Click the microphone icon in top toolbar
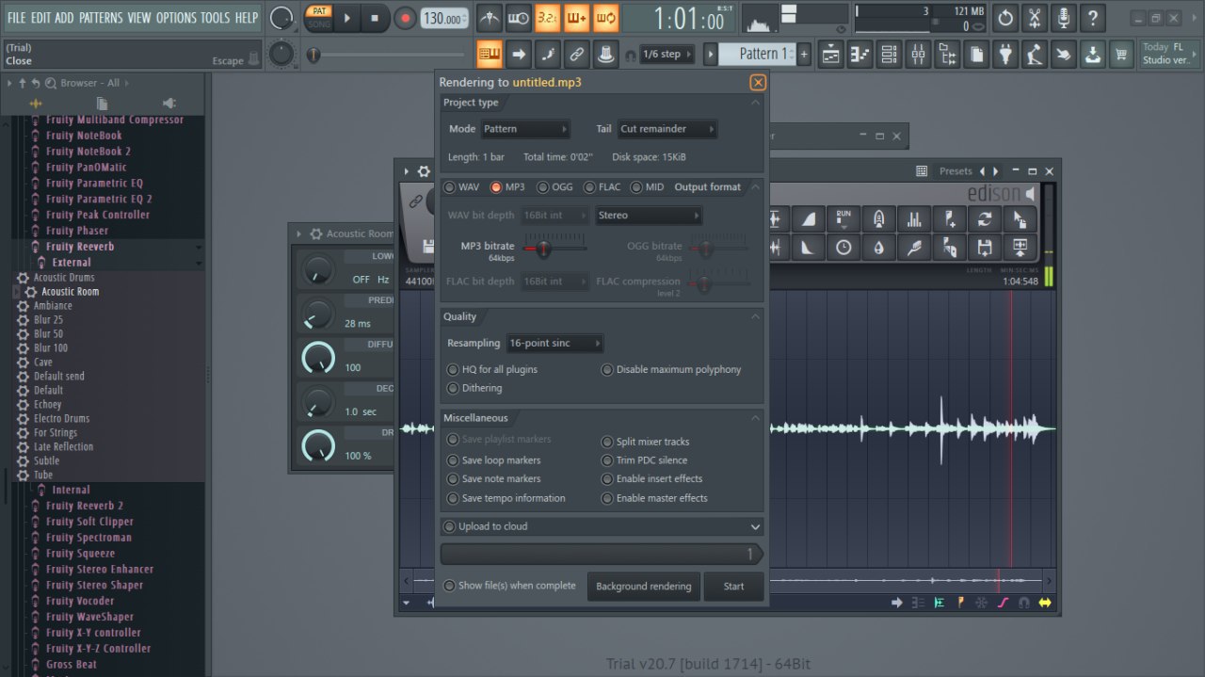Image resolution: width=1205 pixels, height=677 pixels. pyautogui.click(x=1064, y=17)
